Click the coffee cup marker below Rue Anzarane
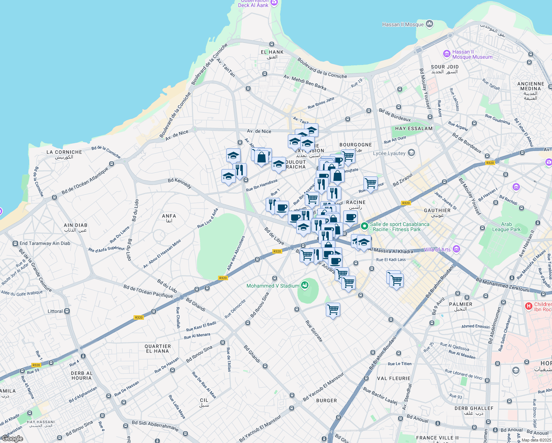The width and height of the screenshot is (552, 443). click(x=335, y=261)
